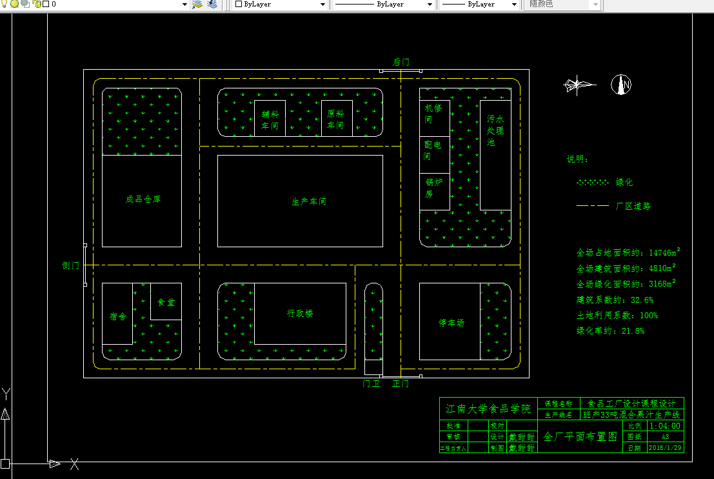The width and height of the screenshot is (714, 479).
Task: Select the 绿化率约: 21.8% text
Action: (x=610, y=331)
